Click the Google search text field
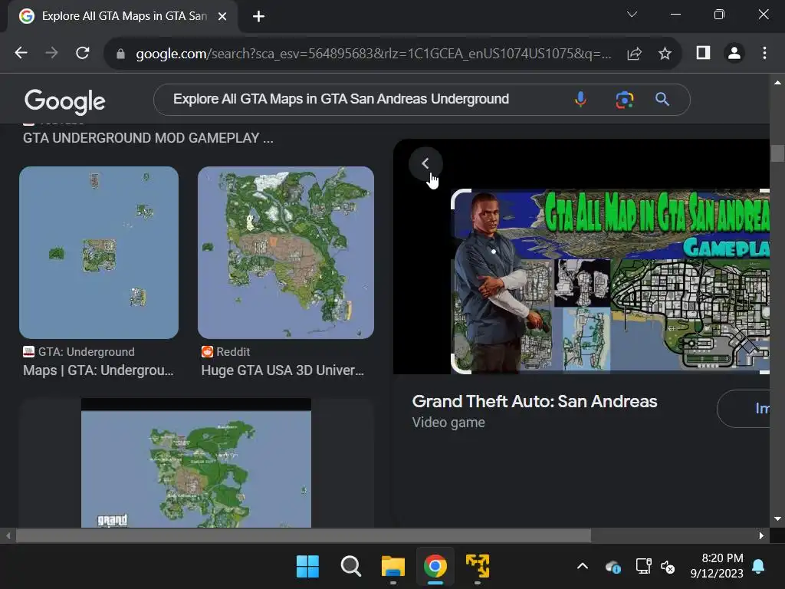Viewport: 785px width, 589px height. (x=341, y=99)
